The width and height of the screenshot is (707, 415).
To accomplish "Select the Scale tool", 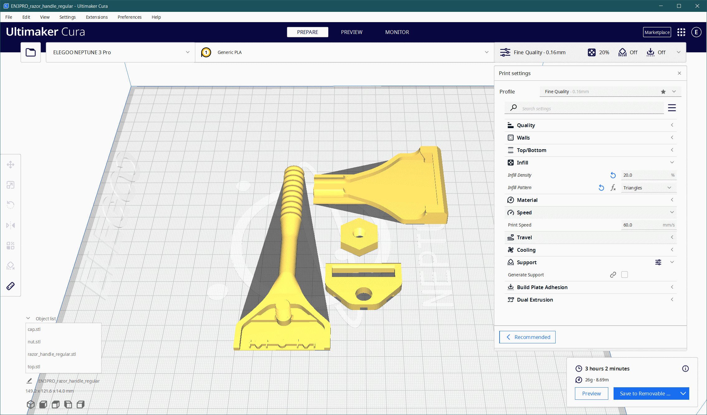I will tap(11, 185).
